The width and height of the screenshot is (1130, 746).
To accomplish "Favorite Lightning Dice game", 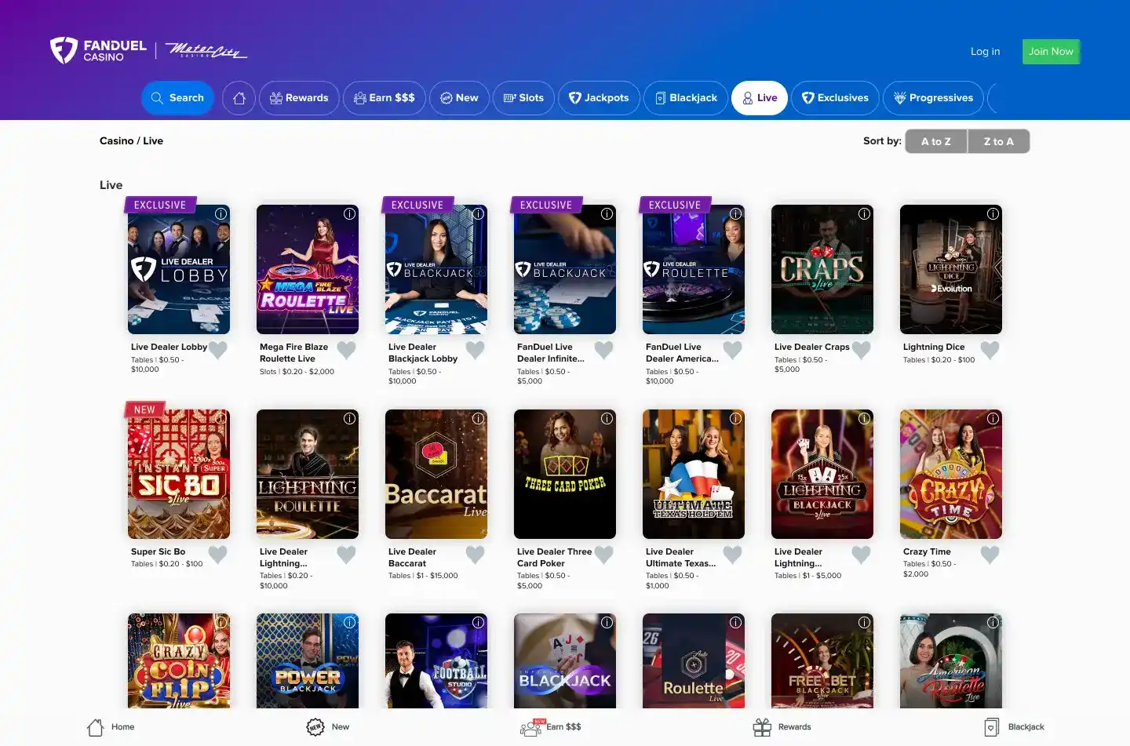I will (x=990, y=350).
